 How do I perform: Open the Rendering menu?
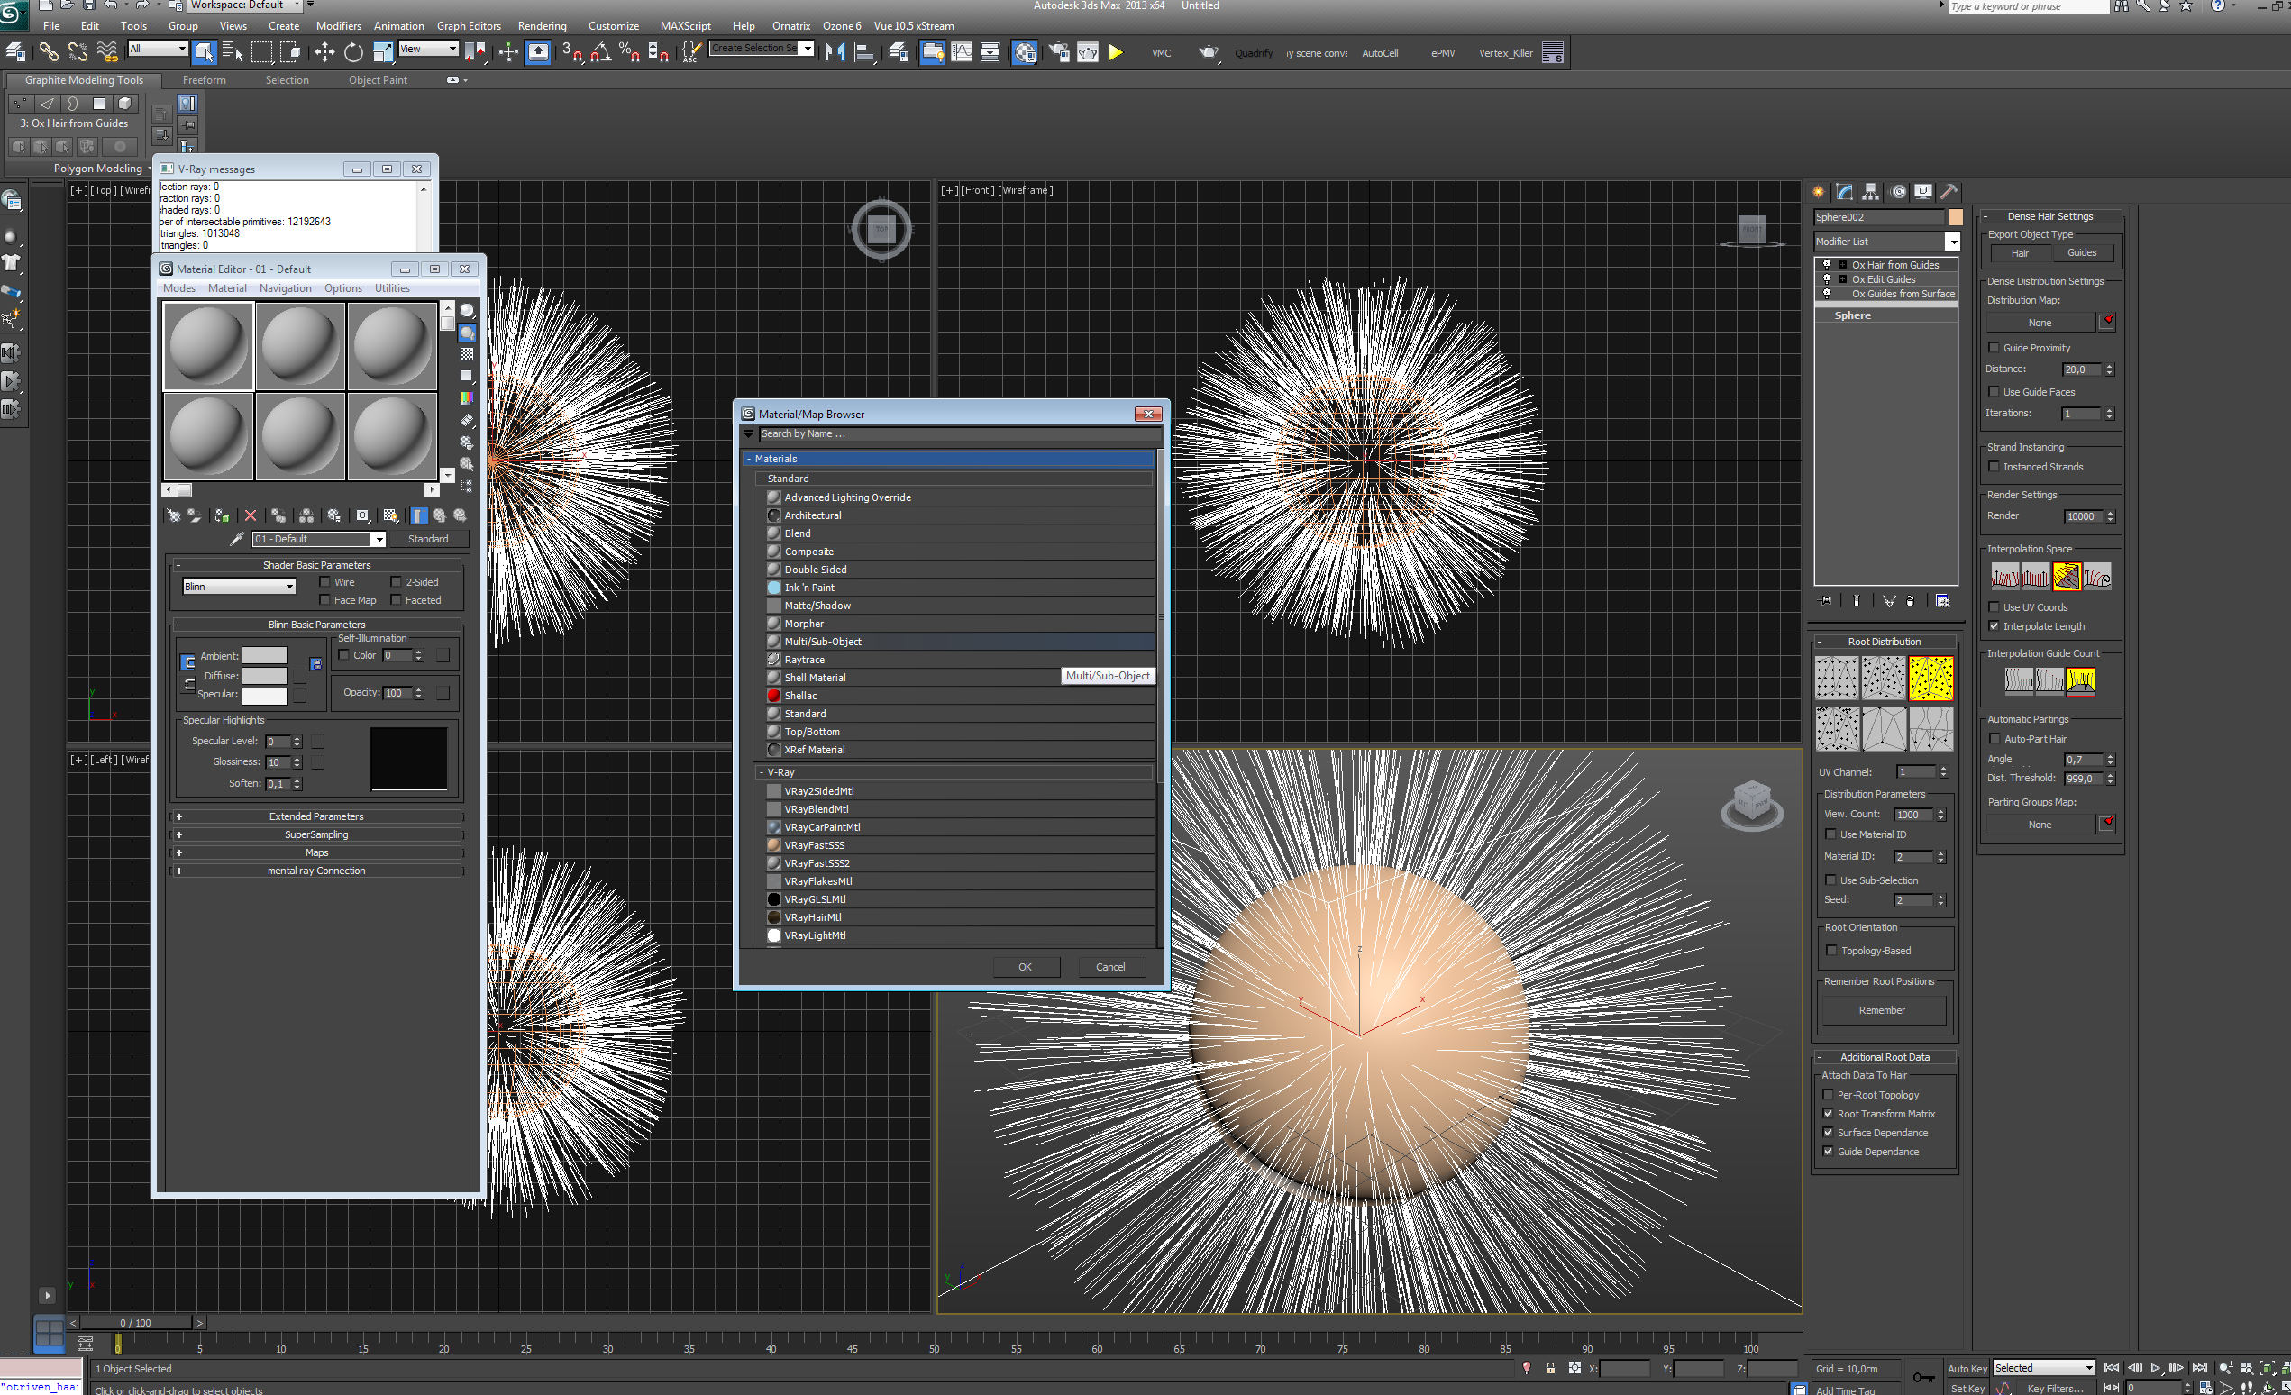click(541, 26)
